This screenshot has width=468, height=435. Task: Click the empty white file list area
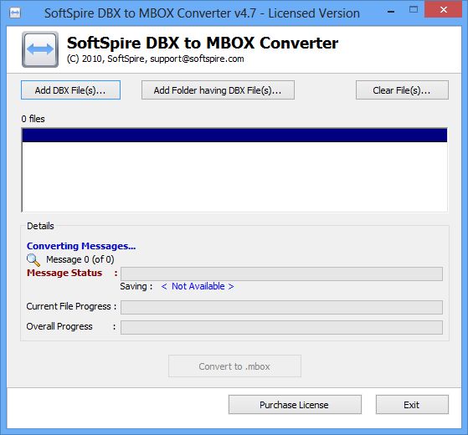tap(234, 177)
